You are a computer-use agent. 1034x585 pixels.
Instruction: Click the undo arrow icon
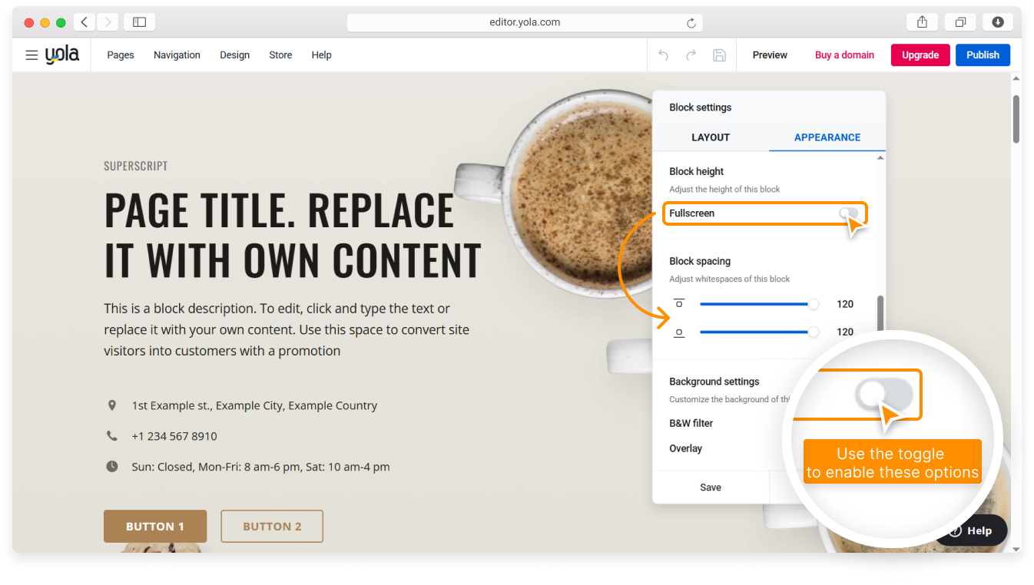664,55
